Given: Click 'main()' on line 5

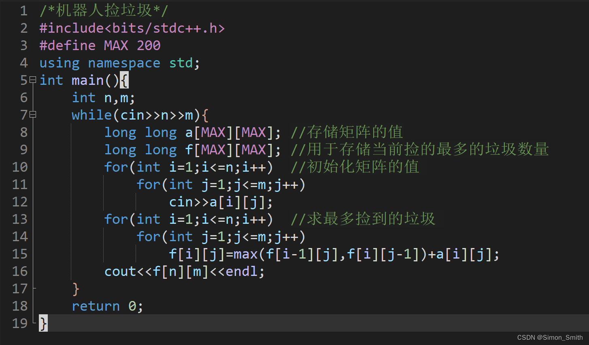Looking at the screenshot, I should coord(96,80).
